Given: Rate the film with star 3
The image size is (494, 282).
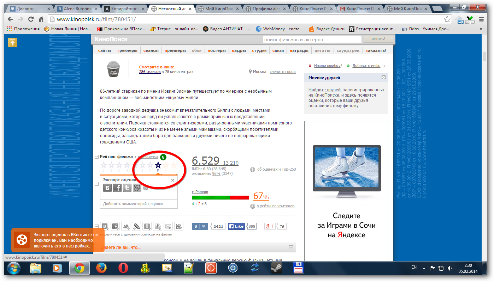Looking at the screenshot, I should [119, 165].
